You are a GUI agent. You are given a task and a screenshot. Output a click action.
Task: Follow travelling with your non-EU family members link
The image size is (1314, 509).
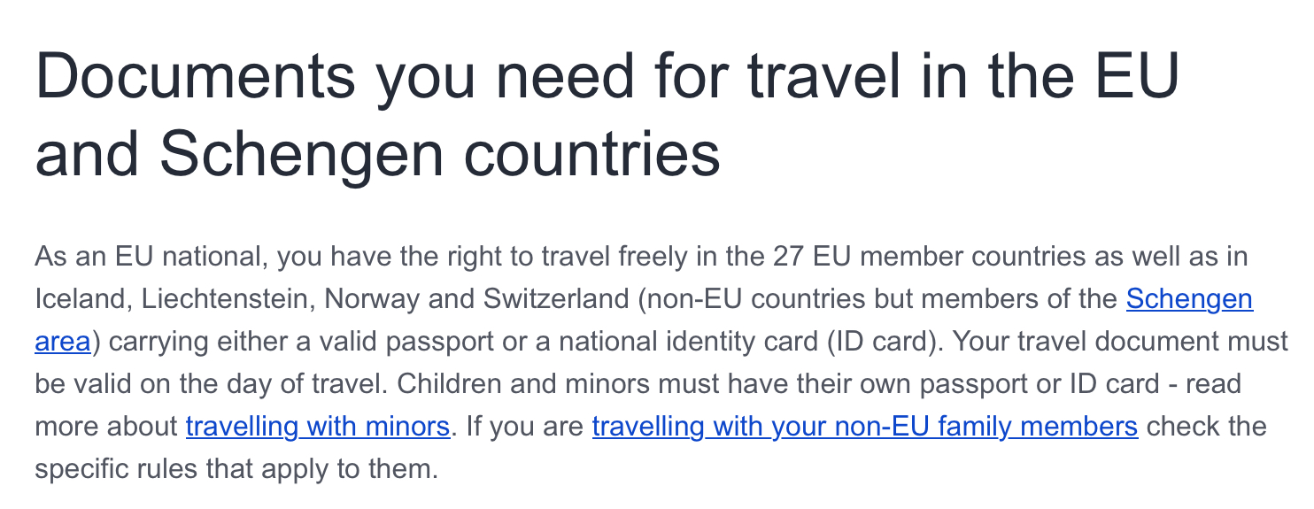pos(864,427)
